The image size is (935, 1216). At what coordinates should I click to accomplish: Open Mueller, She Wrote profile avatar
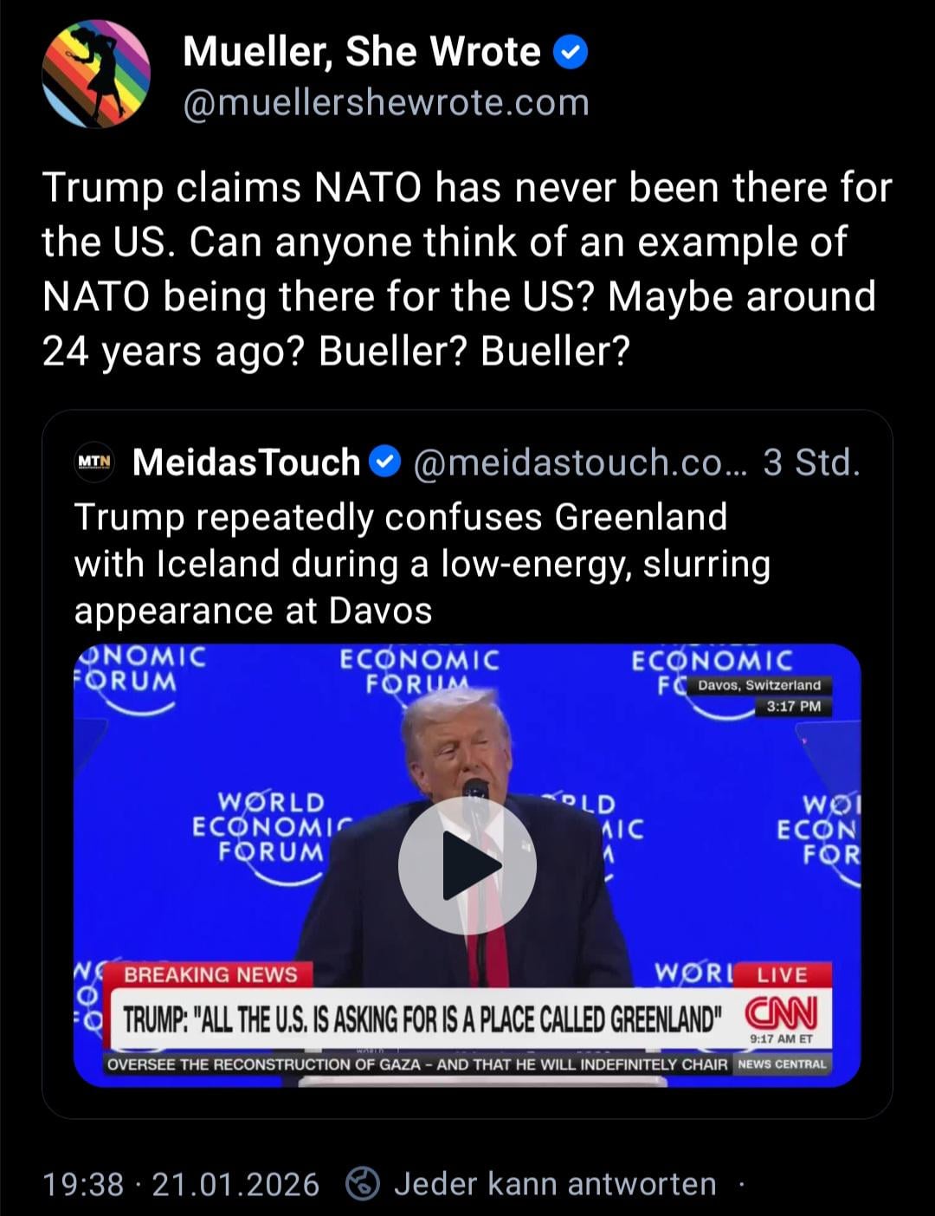(96, 74)
